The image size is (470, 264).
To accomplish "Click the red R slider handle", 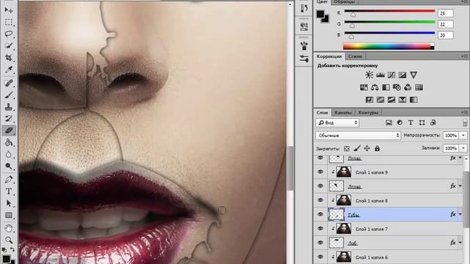I will [x=353, y=15].
